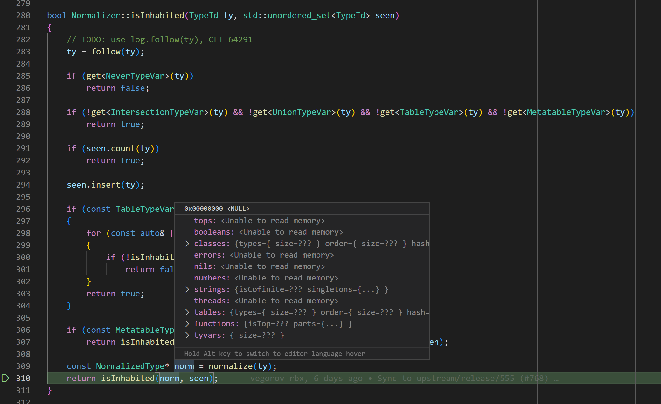The height and width of the screenshot is (404, 661).
Task: Set a breakpoint on line 294 gutter
Action: pyautogui.click(x=5, y=185)
